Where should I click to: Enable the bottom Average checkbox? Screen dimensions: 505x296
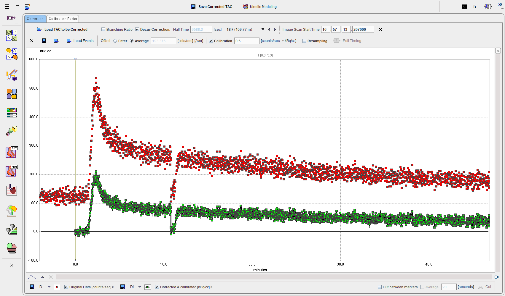pos(422,287)
